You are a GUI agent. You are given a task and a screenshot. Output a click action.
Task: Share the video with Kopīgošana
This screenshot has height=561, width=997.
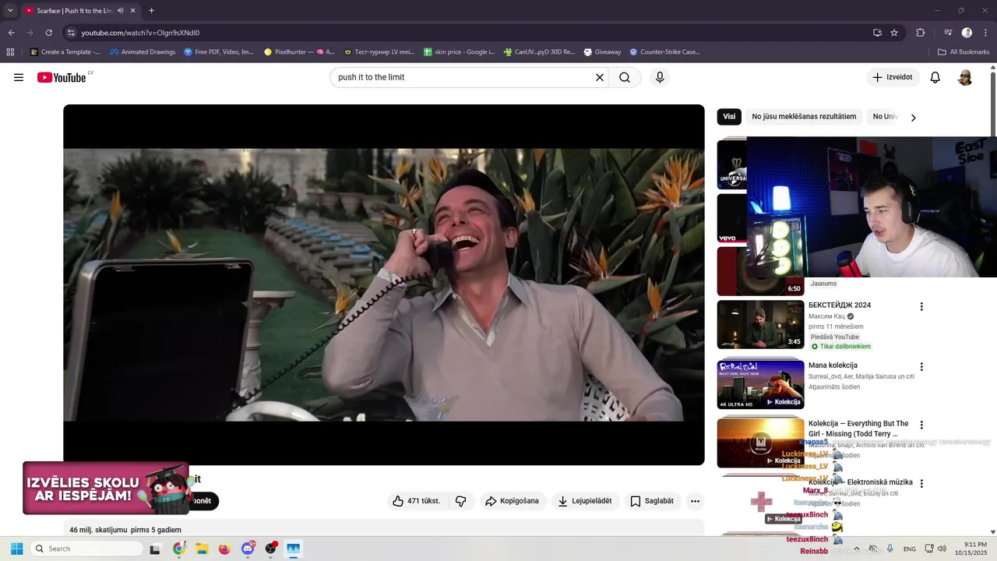coord(512,501)
